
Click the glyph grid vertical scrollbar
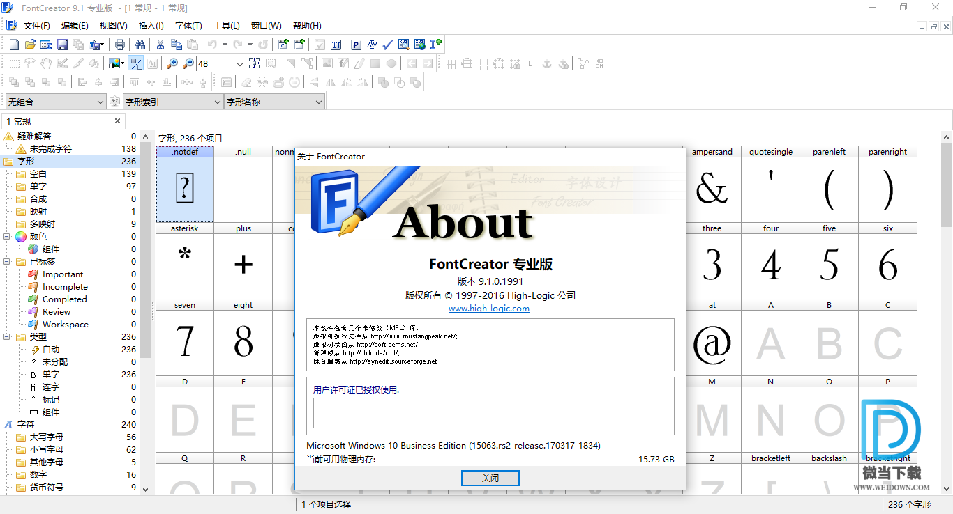pyautogui.click(x=947, y=313)
